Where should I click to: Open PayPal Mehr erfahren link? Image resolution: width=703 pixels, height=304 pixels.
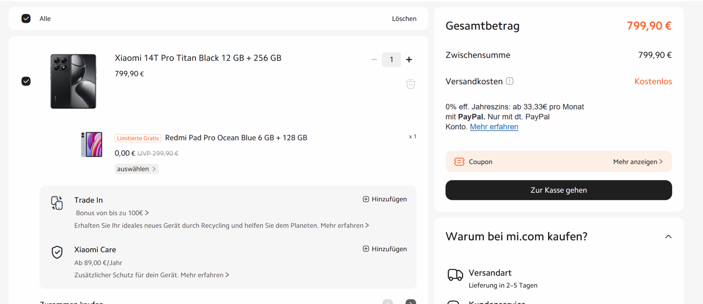[x=494, y=127]
